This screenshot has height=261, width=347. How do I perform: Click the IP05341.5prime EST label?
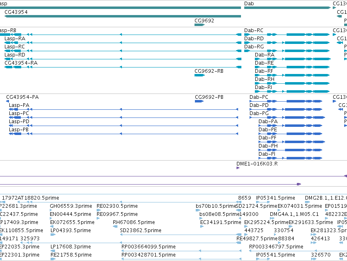(276, 198)
